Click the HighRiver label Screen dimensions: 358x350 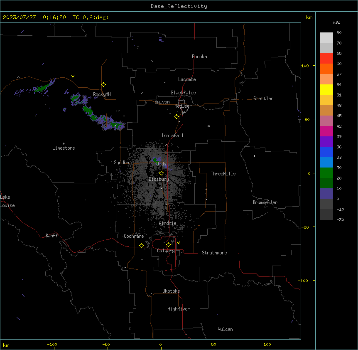pyautogui.click(x=179, y=309)
